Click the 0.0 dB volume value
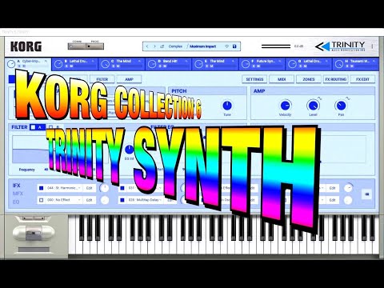Viewport: 384px width, 288px height. [299, 46]
